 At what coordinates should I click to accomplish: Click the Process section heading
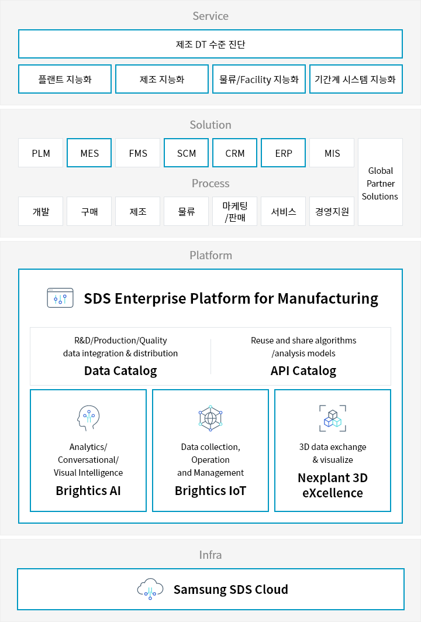pyautogui.click(x=210, y=183)
